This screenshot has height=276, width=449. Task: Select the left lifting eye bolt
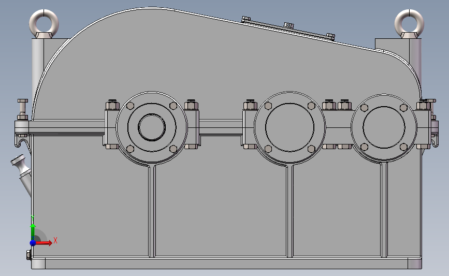(x=44, y=24)
